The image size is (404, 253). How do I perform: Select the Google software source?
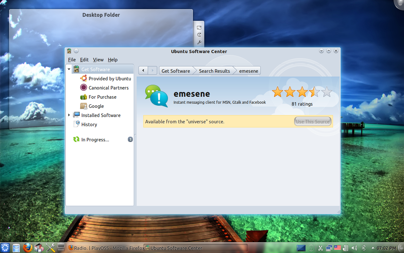point(96,106)
